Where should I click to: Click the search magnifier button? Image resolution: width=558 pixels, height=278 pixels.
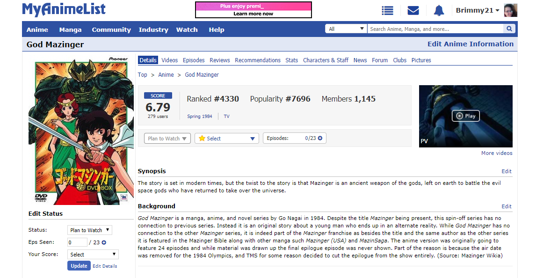(x=509, y=29)
